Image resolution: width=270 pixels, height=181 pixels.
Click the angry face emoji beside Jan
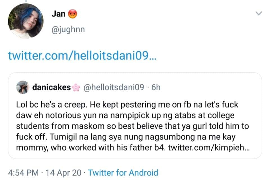click(73, 14)
